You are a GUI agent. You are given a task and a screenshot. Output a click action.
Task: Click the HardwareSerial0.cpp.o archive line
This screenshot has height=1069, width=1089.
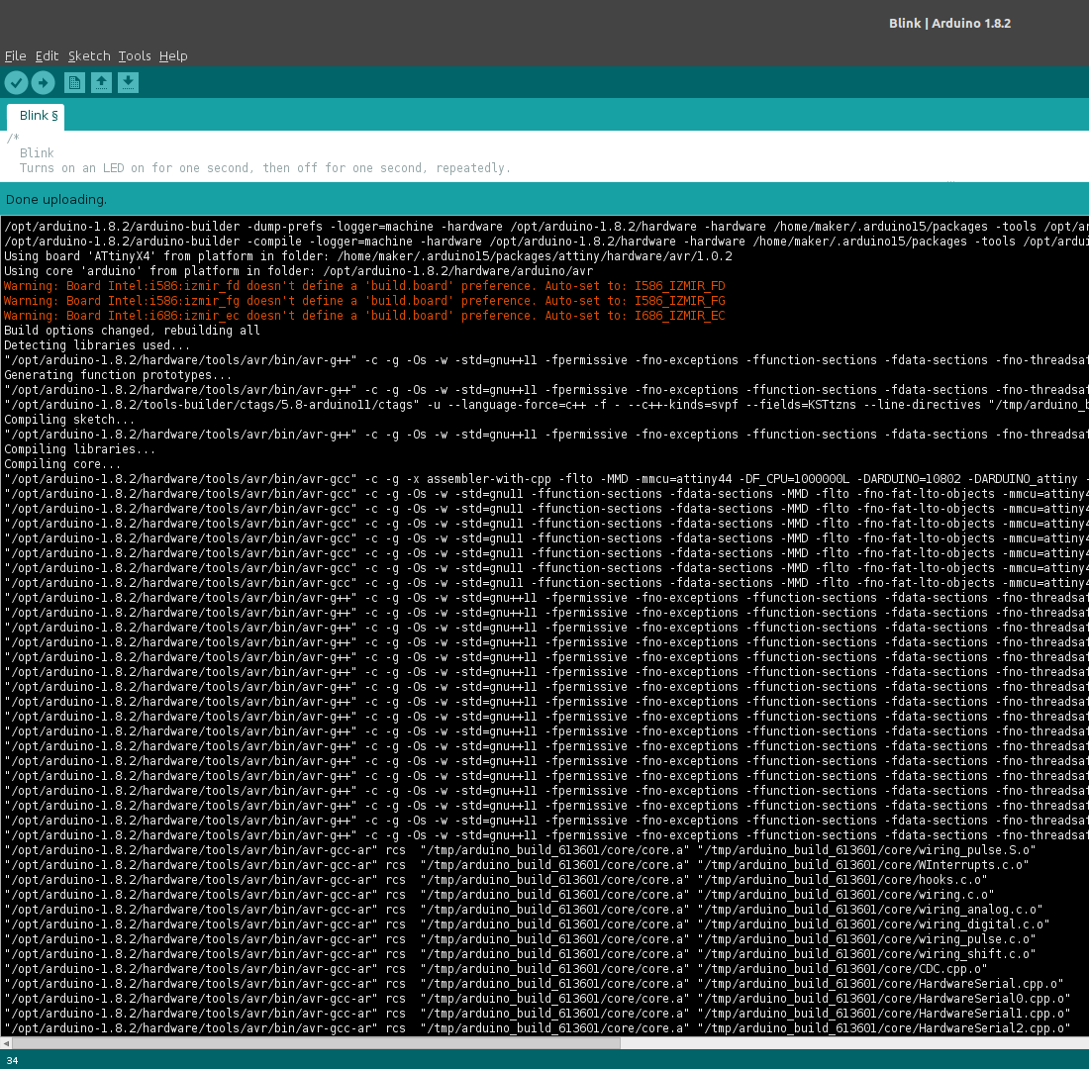[537, 999]
